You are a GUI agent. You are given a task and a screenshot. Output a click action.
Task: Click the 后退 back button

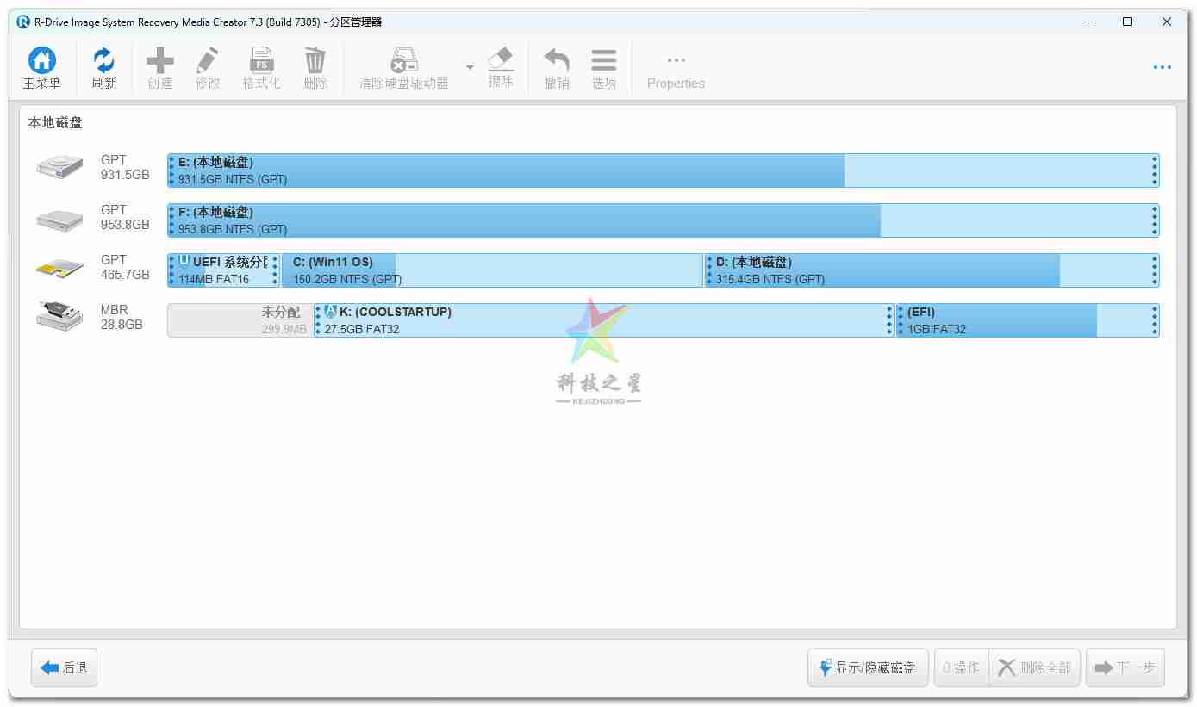pyautogui.click(x=65, y=667)
